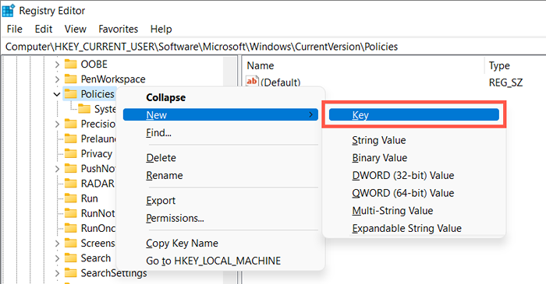This screenshot has height=284, width=546.
Task: Click the OOBE folder icon
Action: click(x=71, y=65)
